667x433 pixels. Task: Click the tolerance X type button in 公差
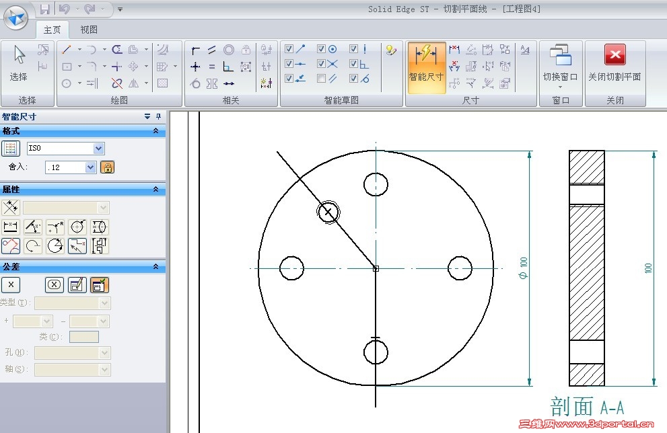[11, 284]
